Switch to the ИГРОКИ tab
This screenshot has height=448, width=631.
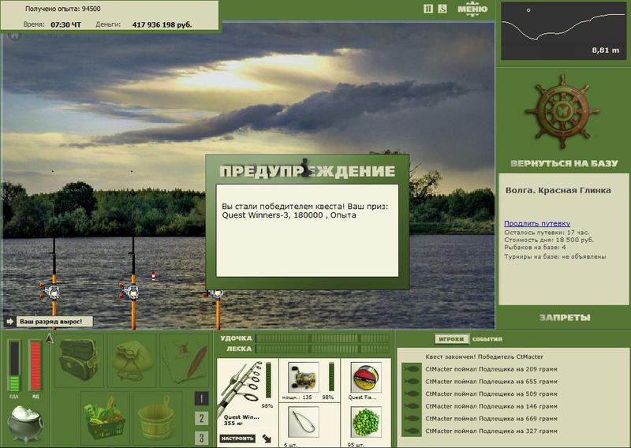pyautogui.click(x=451, y=339)
